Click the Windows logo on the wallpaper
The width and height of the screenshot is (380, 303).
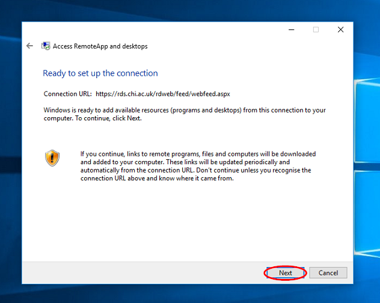[367, 167]
